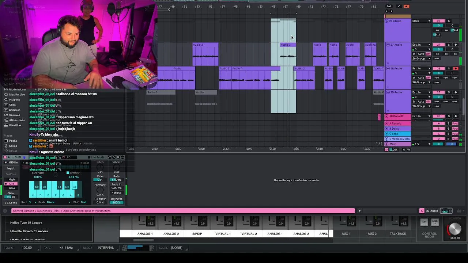Open the Main track 1/2 output dropdown
Image resolution: width=468 pixels, height=263 pixels.
pos(422,144)
